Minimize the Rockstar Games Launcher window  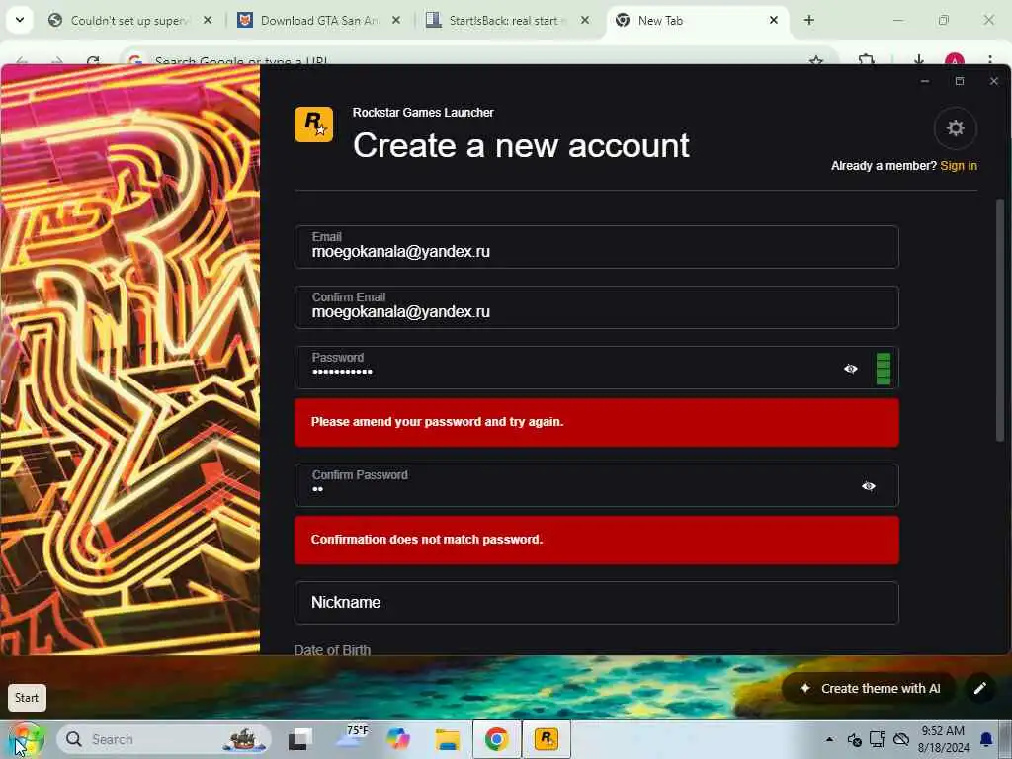tap(925, 81)
